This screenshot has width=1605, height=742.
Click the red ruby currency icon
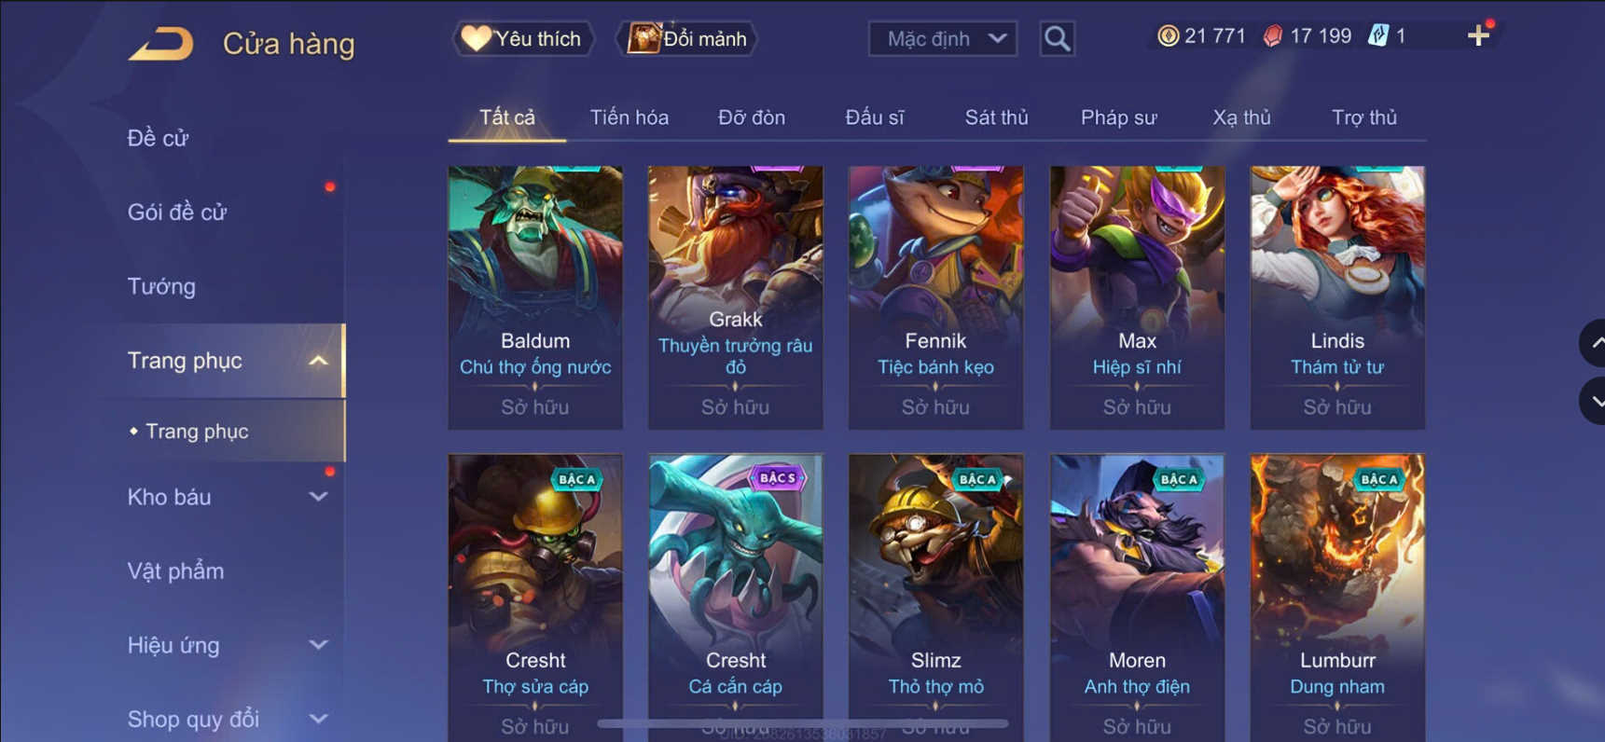point(1273,36)
